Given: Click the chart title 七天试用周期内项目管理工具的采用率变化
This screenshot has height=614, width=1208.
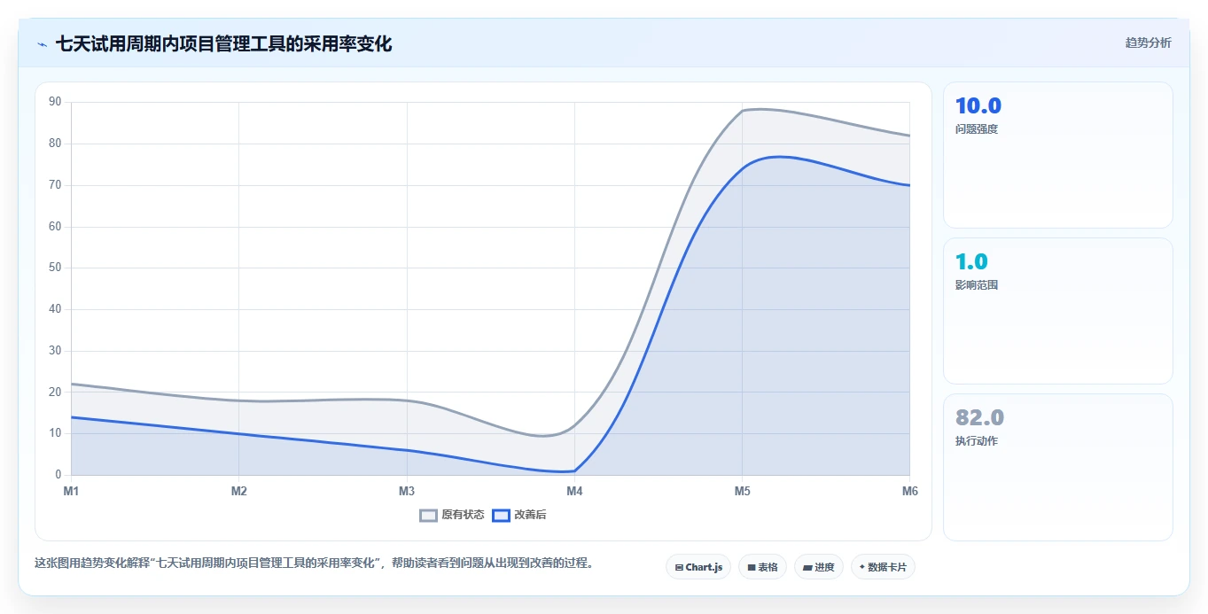Looking at the screenshot, I should point(223,43).
